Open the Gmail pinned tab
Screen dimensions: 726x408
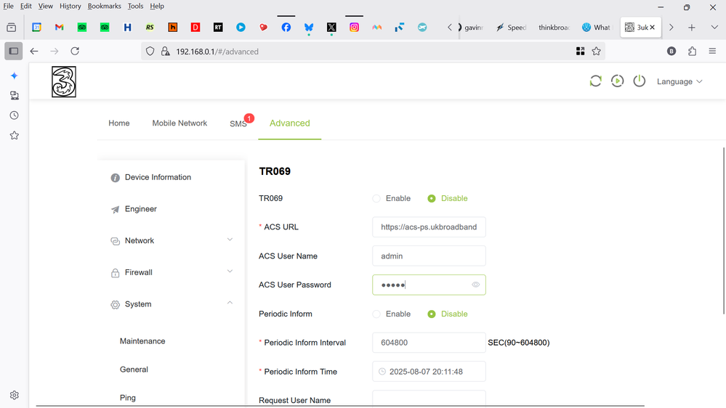60,28
